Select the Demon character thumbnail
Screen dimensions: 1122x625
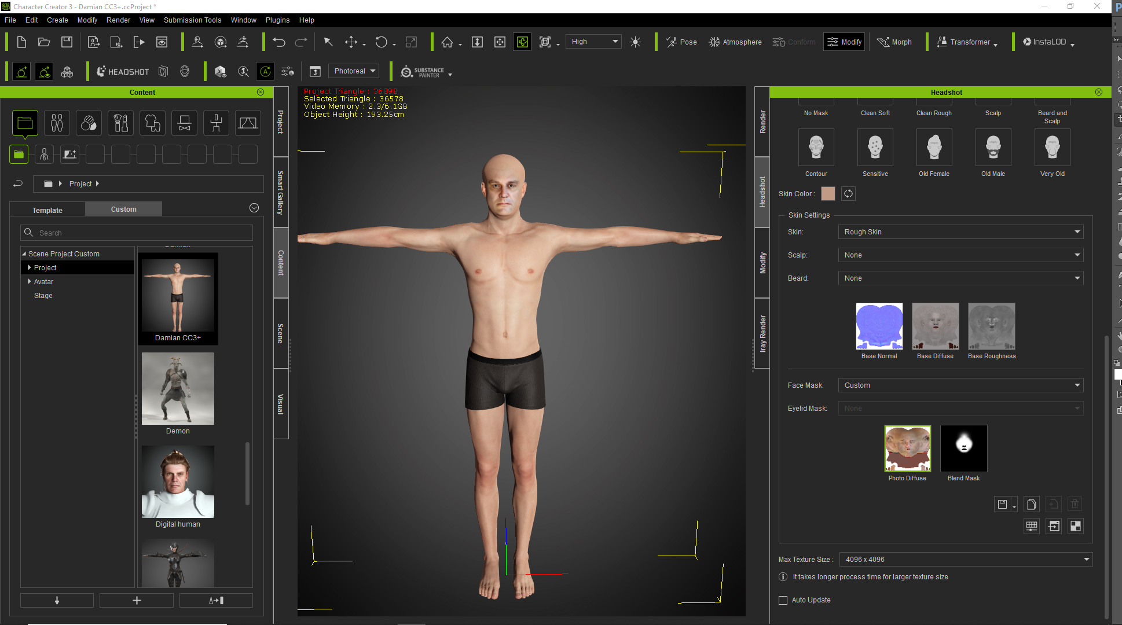pos(178,389)
